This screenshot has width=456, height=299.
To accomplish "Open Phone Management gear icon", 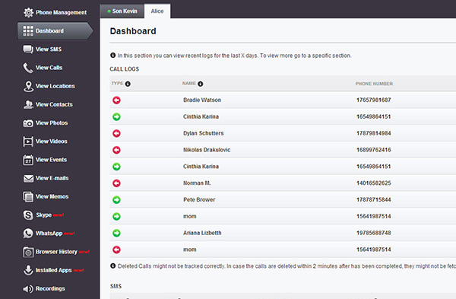I will [x=29, y=12].
